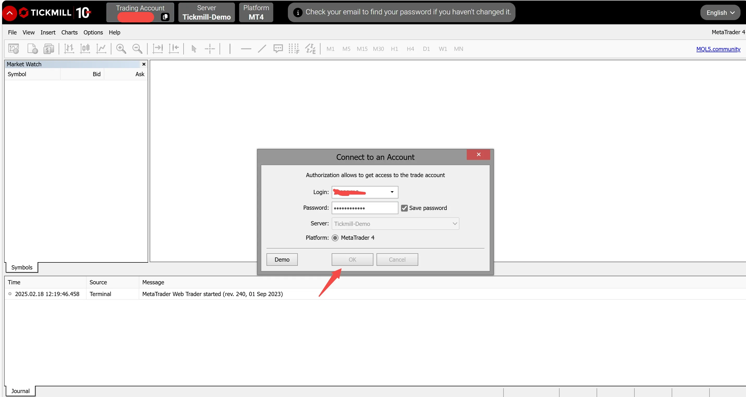Open the View menu

tap(28, 32)
